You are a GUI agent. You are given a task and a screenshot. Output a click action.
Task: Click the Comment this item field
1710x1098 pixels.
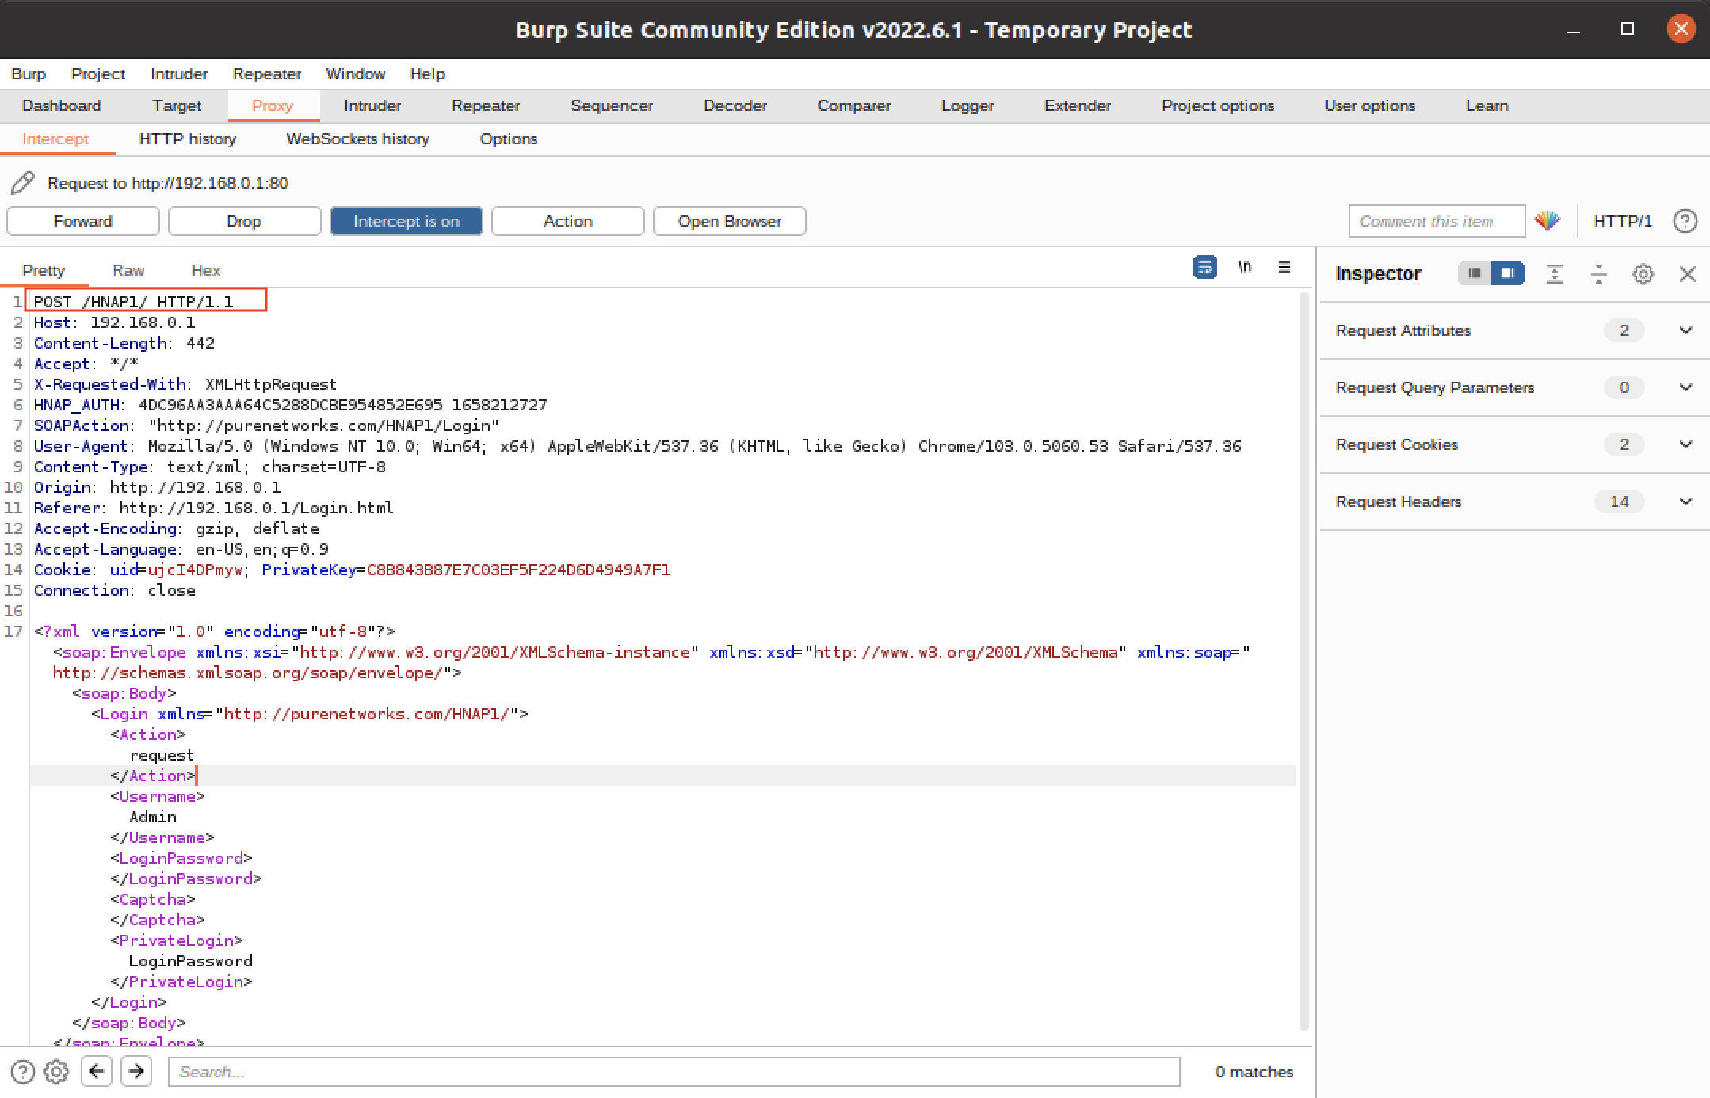pos(1437,221)
